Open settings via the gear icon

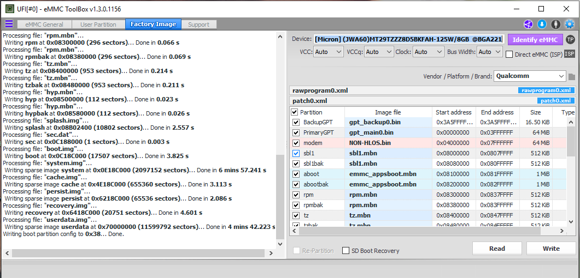[570, 24]
